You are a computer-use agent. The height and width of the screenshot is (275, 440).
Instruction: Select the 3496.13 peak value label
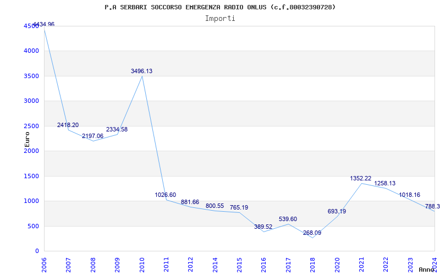click(x=142, y=71)
